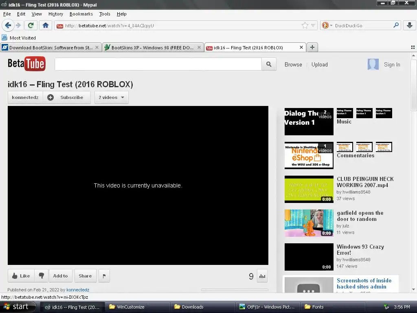Click the user avatar icon
Screen dimensions: 417x313
[373, 64]
